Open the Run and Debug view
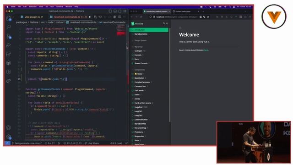 point(9,45)
